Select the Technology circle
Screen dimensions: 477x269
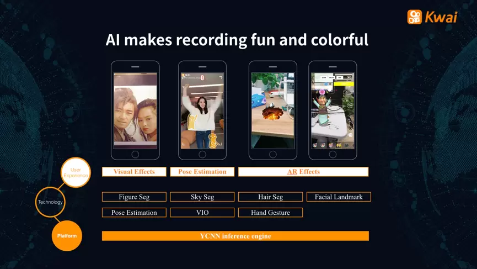point(50,202)
